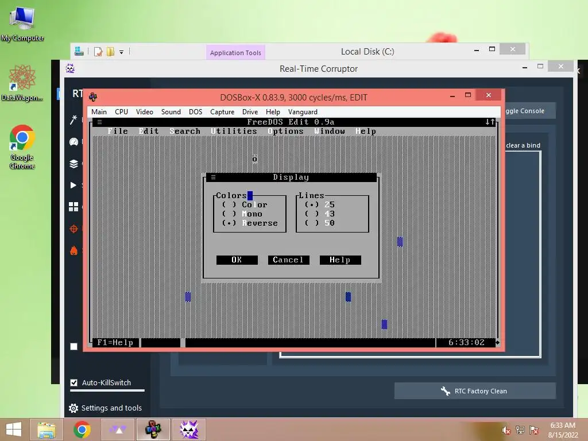The height and width of the screenshot is (441, 588).
Task: Click the Properties icon in Local Disk toolbar
Action: tap(98, 51)
